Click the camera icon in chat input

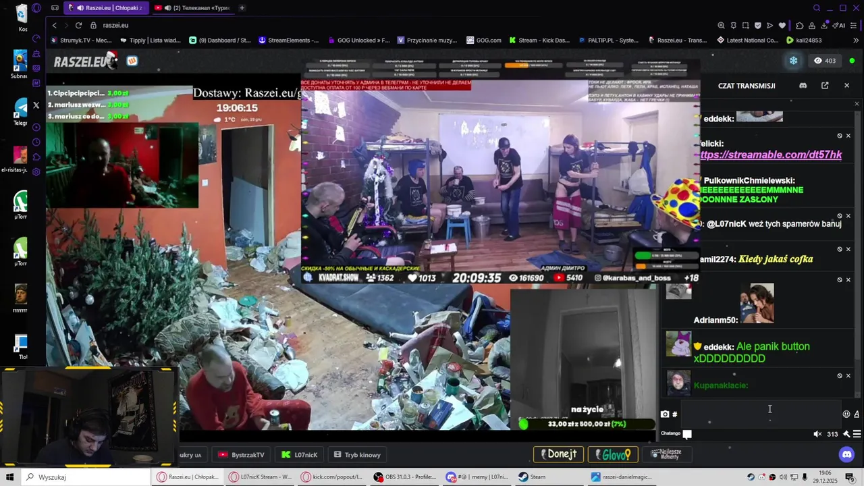(665, 414)
